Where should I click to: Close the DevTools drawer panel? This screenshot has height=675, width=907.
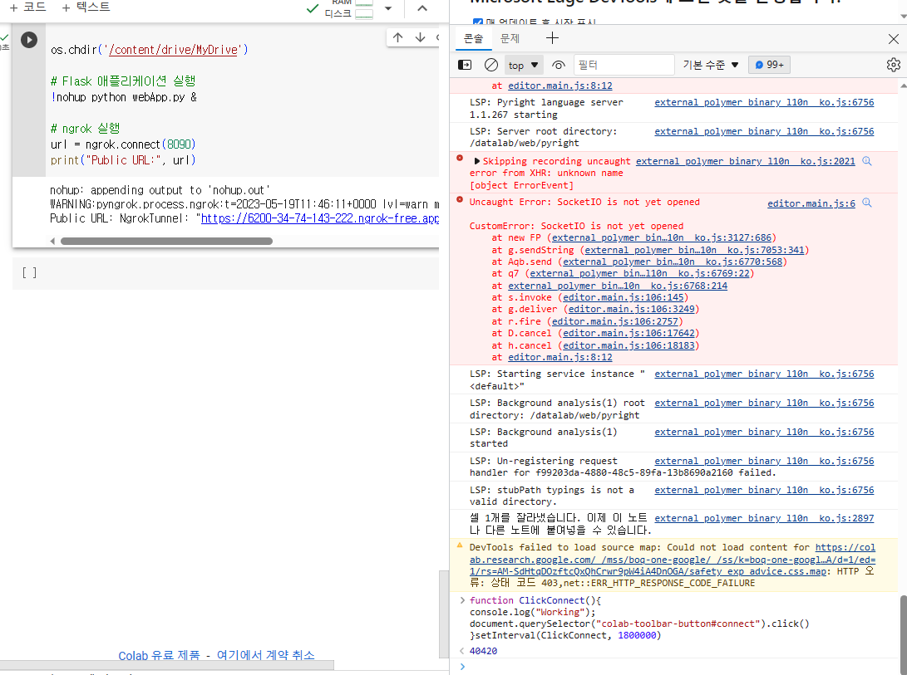893,39
